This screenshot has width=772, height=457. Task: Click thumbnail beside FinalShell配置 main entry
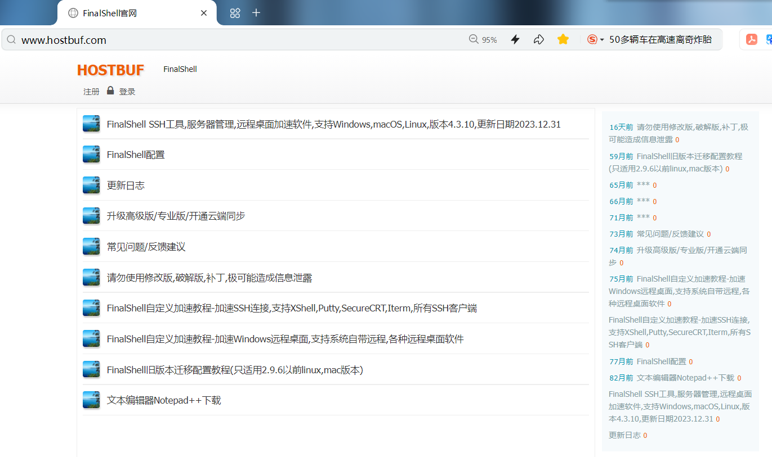(x=91, y=154)
